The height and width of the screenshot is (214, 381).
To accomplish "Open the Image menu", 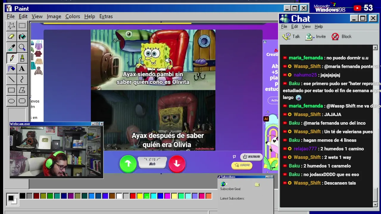I will (54, 16).
